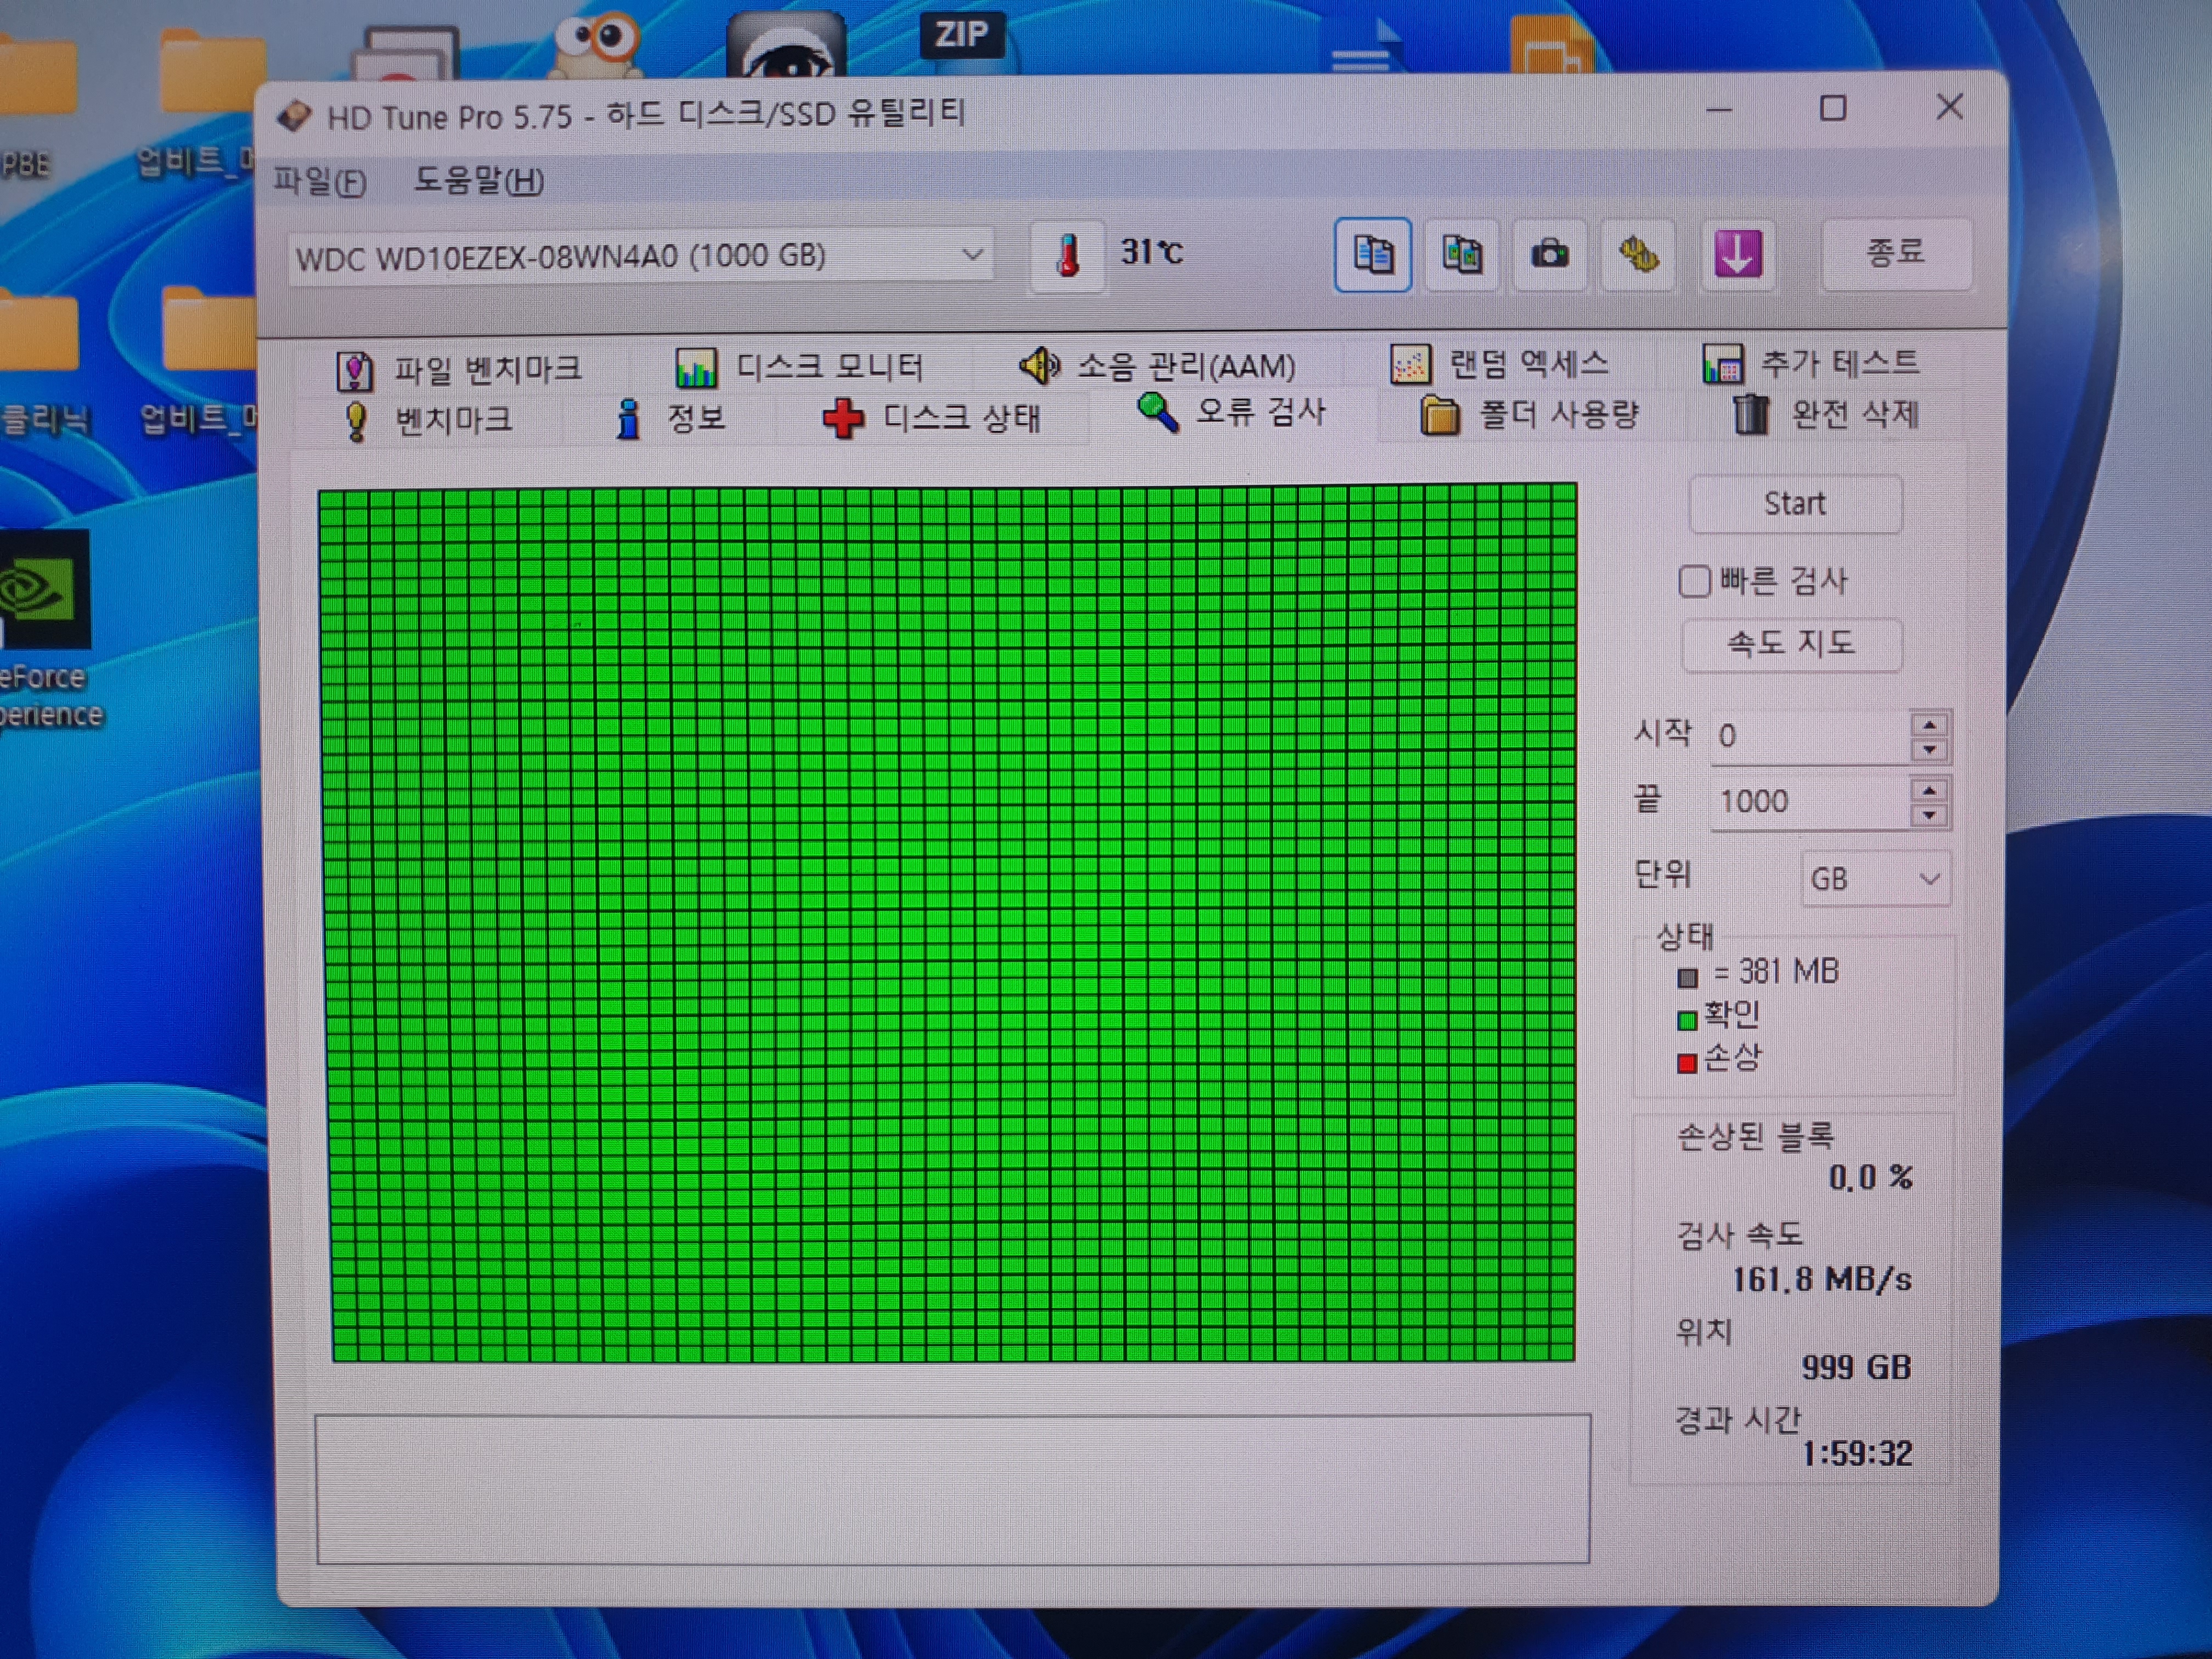Open the 단위 GB unit dropdown

coord(1875,879)
